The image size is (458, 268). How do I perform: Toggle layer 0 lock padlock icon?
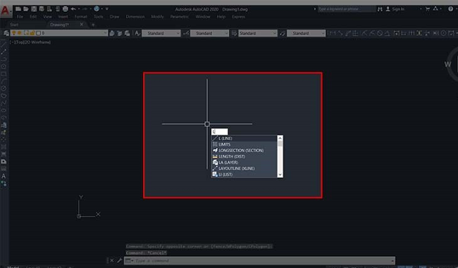pyautogui.click(x=32, y=33)
